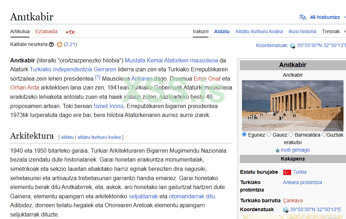Open the 46 hizkuntza language dropdown
This screenshot has width=346, height=219.
[x=325, y=17]
